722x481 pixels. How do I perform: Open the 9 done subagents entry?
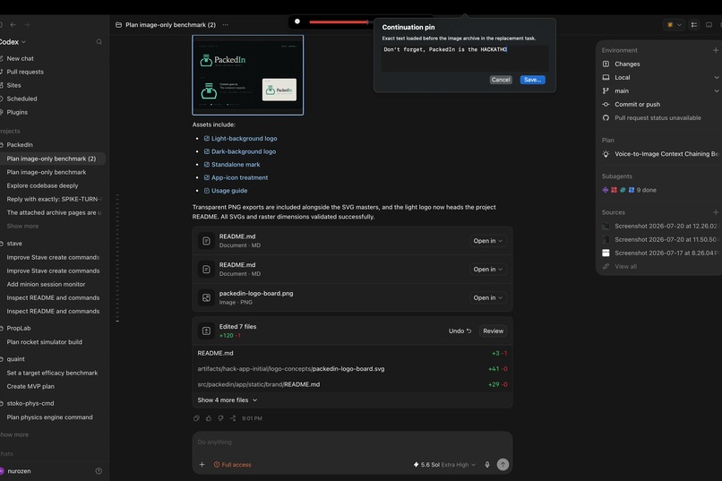click(x=630, y=190)
